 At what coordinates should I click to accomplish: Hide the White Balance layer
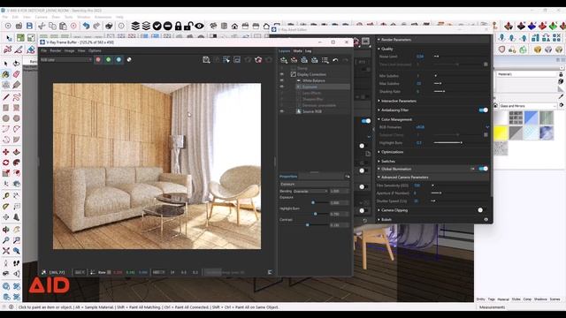click(282, 80)
